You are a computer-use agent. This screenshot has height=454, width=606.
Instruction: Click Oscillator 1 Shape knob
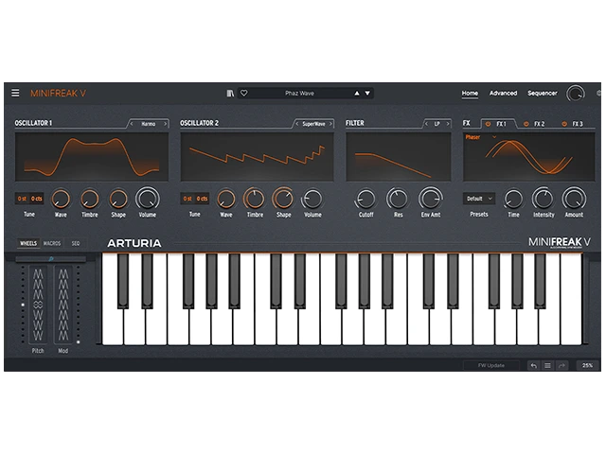pyautogui.click(x=118, y=199)
